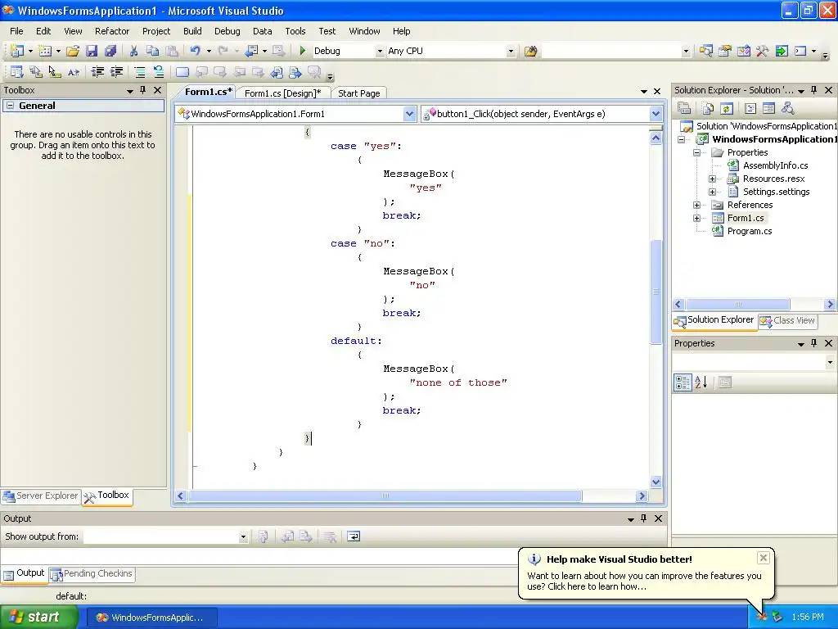Click the code editor vertical scrollbar thumb
Viewport: 838px width, 629px height.
(656, 292)
